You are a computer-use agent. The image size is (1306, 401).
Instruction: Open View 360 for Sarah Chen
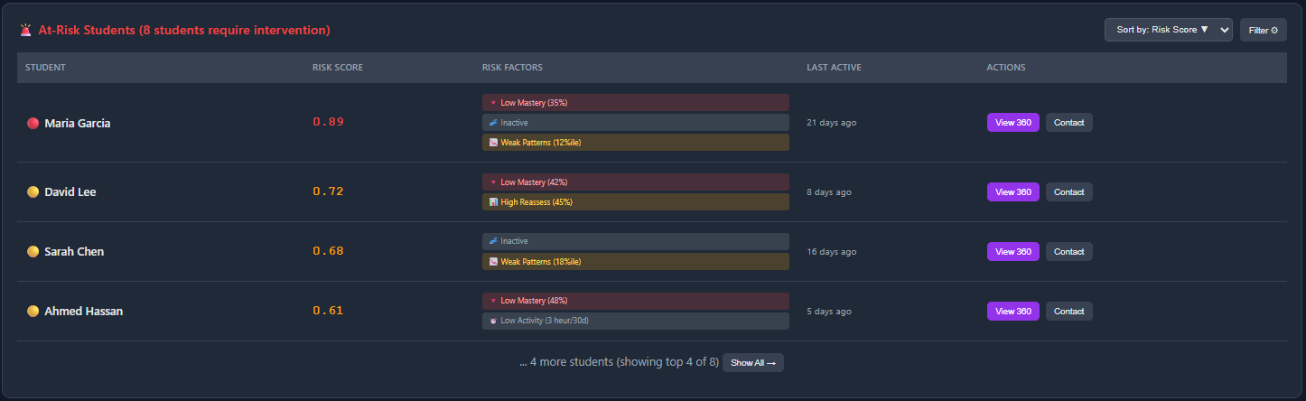[x=1012, y=252]
